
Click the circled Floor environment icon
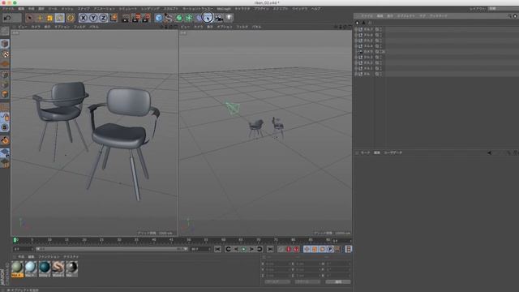pos(208,18)
